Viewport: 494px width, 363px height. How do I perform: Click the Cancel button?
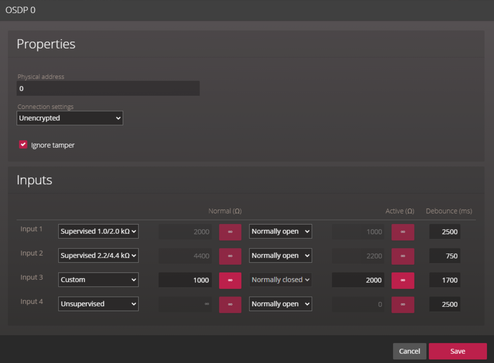(409, 351)
